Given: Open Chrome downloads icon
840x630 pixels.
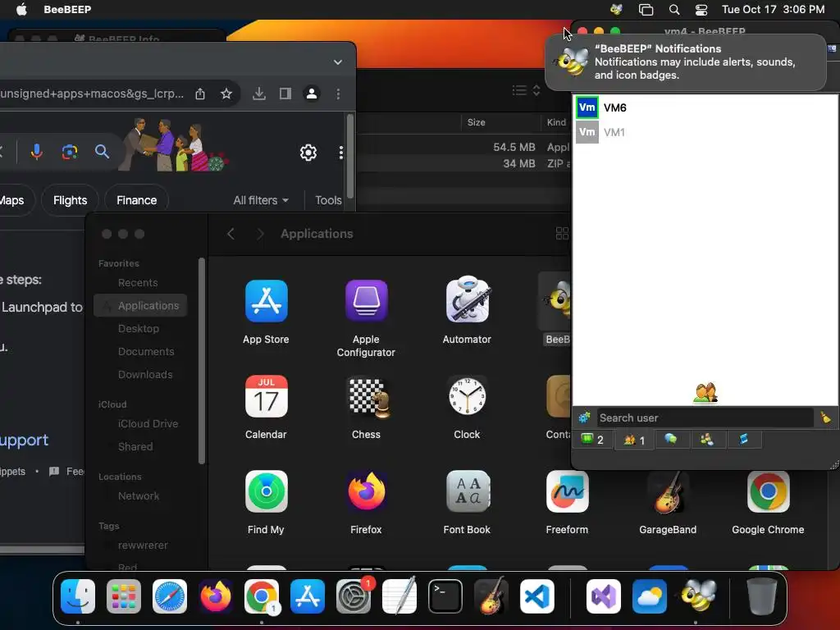Looking at the screenshot, I should [259, 94].
